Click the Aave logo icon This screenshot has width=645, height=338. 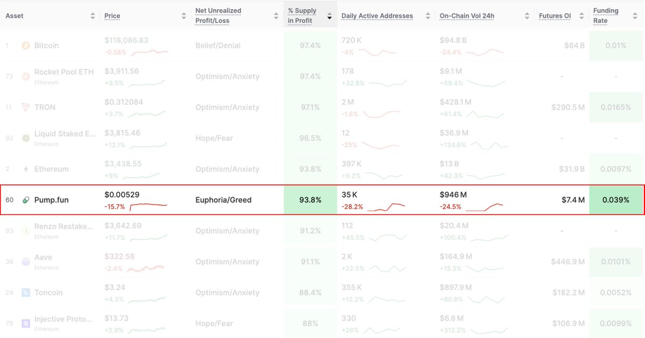pos(26,262)
